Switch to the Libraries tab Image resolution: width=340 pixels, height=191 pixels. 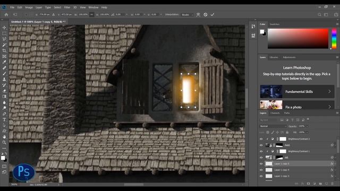click(x=274, y=57)
